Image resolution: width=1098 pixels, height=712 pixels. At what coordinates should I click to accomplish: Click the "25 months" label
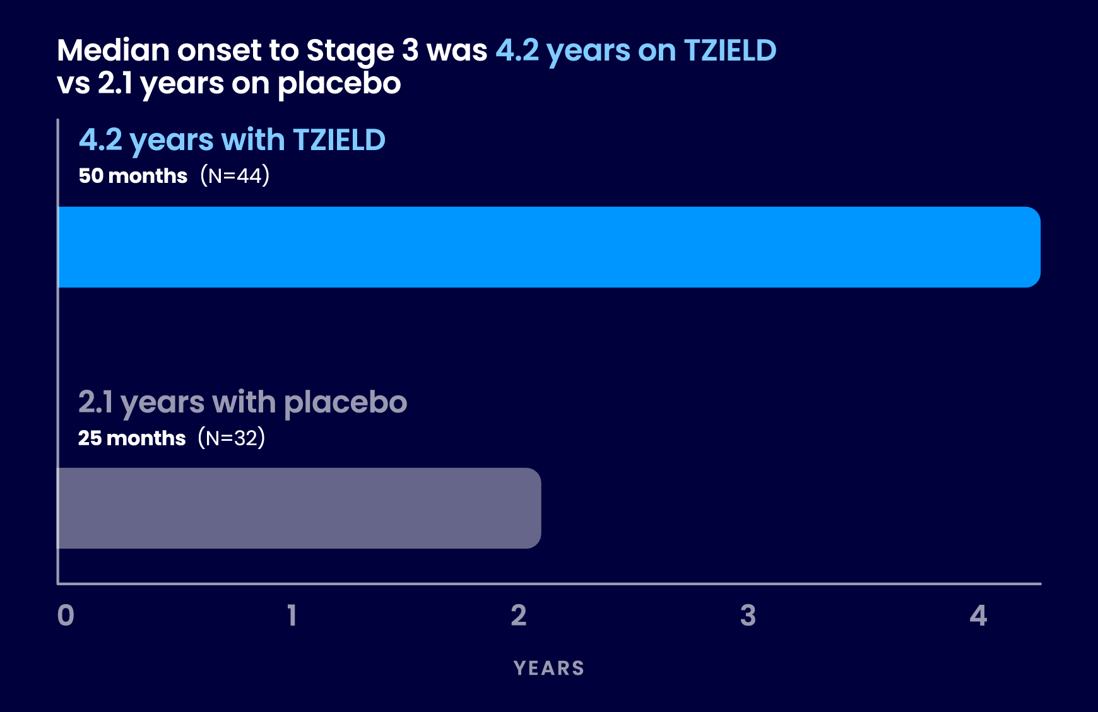click(x=132, y=438)
